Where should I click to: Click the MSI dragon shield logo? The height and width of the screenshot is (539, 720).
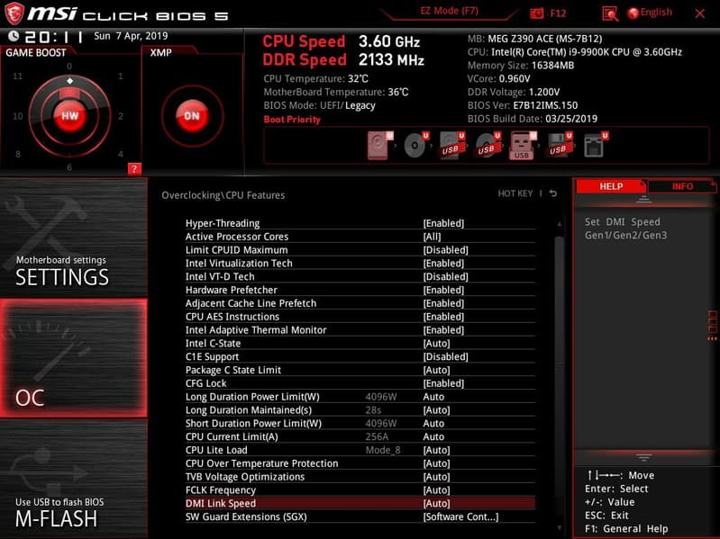(x=14, y=13)
